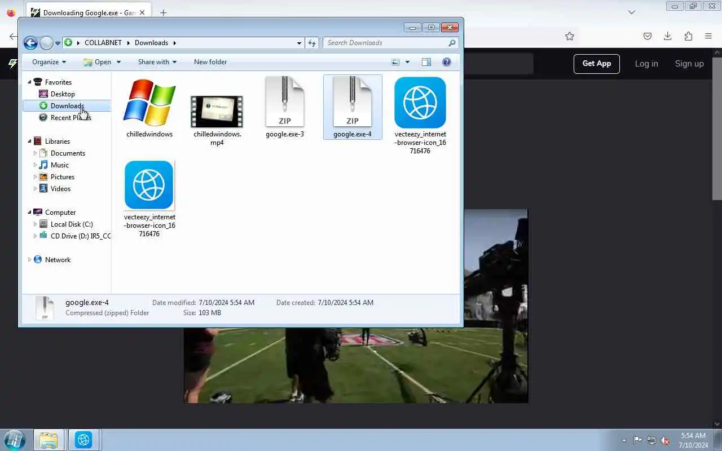The height and width of the screenshot is (451, 722).
Task: Click the Open toolbar button
Action: click(97, 62)
